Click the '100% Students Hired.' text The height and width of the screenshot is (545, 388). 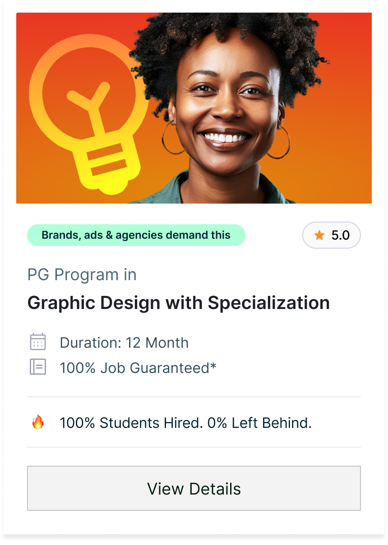tap(131, 423)
